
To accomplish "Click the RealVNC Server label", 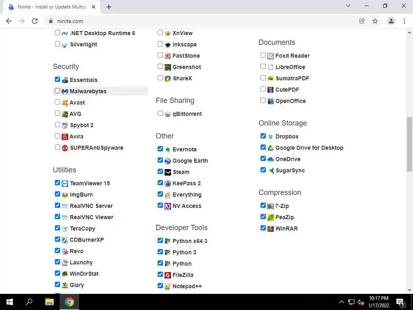I will point(91,206).
